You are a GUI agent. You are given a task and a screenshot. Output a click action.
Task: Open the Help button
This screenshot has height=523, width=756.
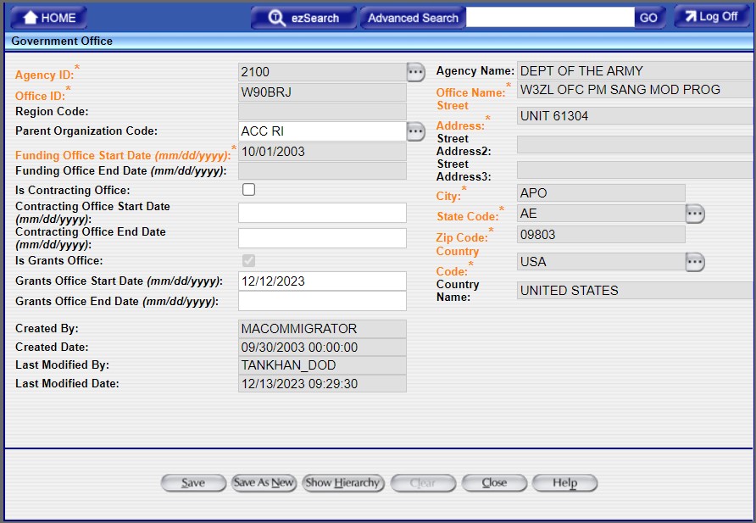564,483
